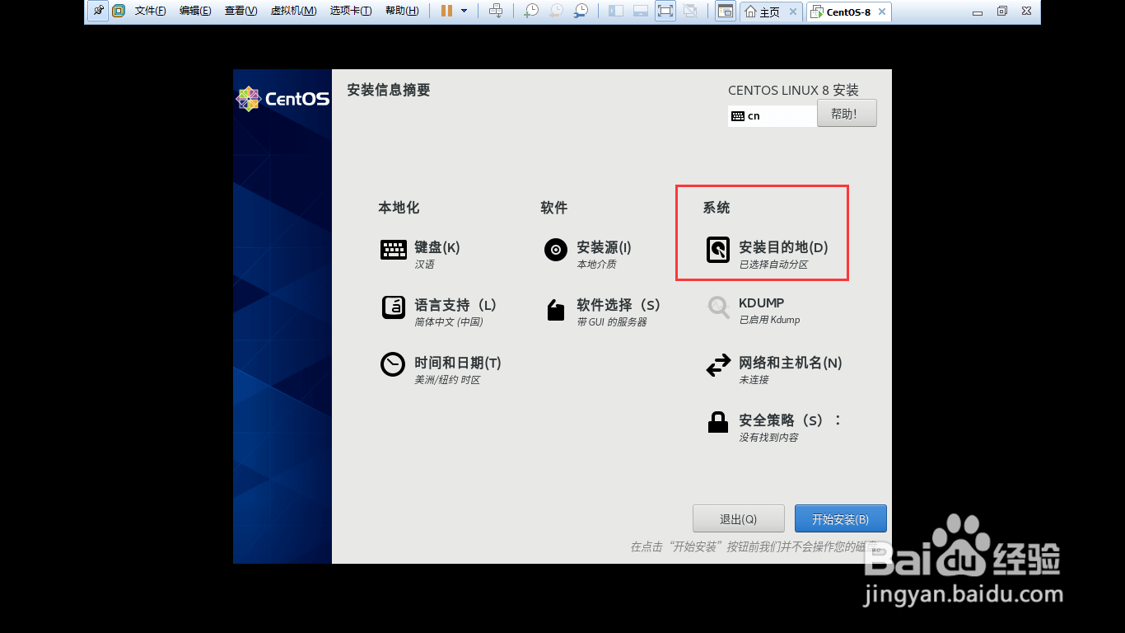Click the 键盘(K) keyboard icon

pyautogui.click(x=394, y=250)
